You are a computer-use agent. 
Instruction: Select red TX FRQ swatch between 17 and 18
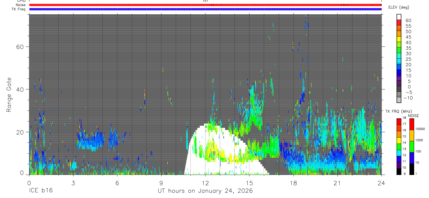coord(399,121)
